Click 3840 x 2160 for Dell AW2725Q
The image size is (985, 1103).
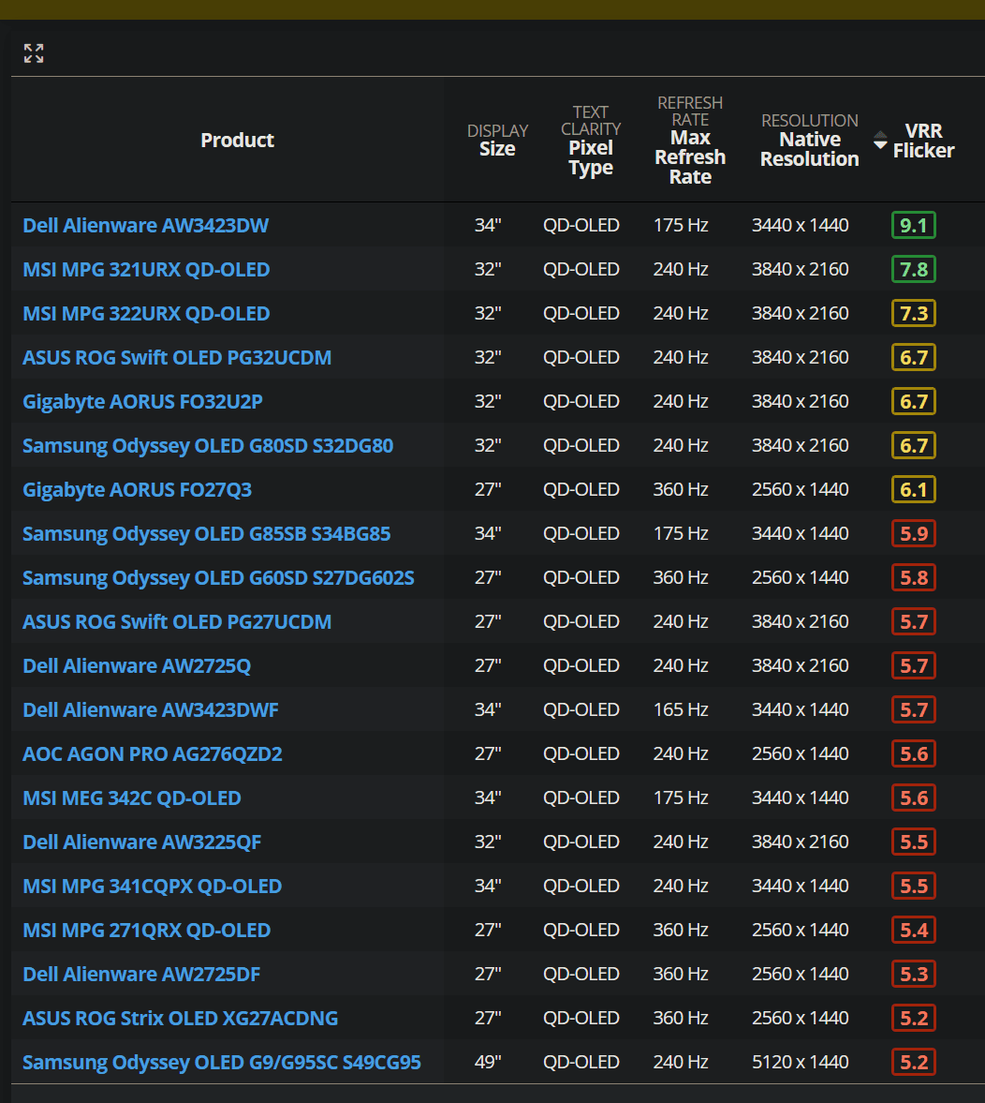(x=801, y=666)
